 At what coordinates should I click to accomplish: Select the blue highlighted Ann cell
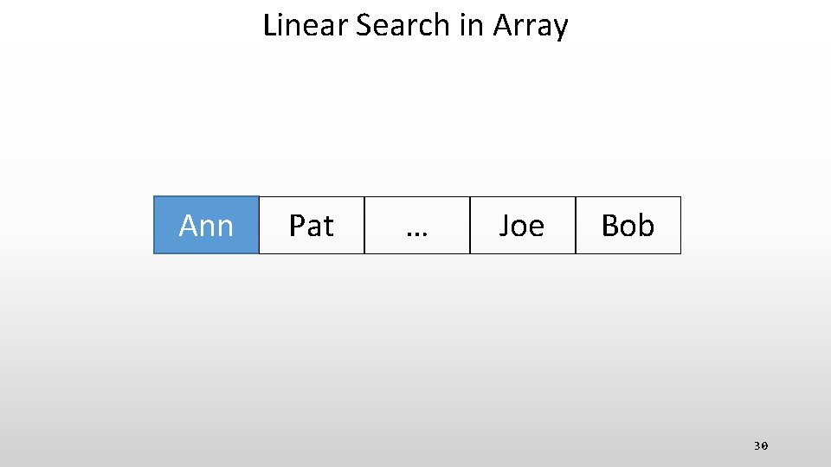click(x=206, y=226)
